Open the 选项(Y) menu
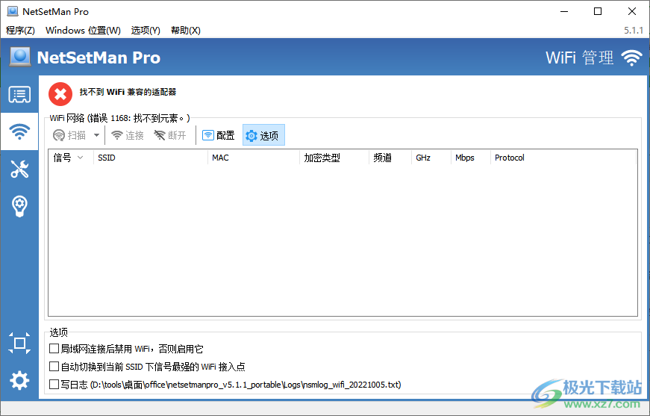This screenshot has width=650, height=416. 146,31
